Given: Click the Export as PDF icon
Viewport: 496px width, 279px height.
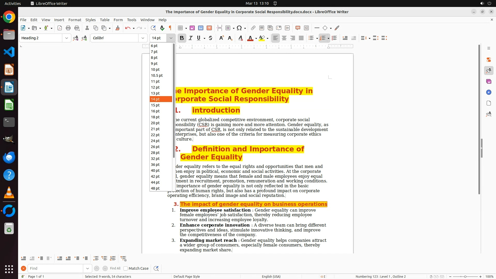Looking at the screenshot, I should tap(60, 28).
